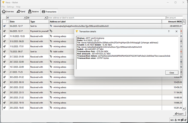Select date 29.5.2023. 23:13
This screenshot has width=188, height=123.
point(17,92)
